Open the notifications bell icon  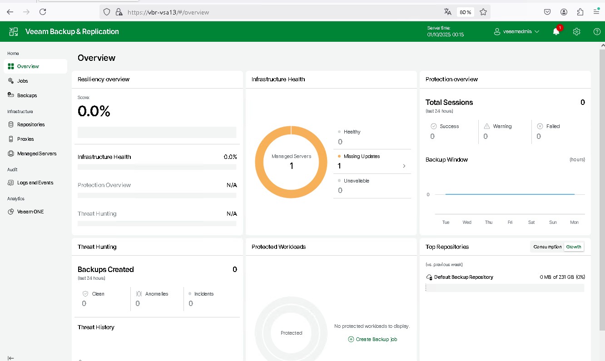click(x=556, y=32)
